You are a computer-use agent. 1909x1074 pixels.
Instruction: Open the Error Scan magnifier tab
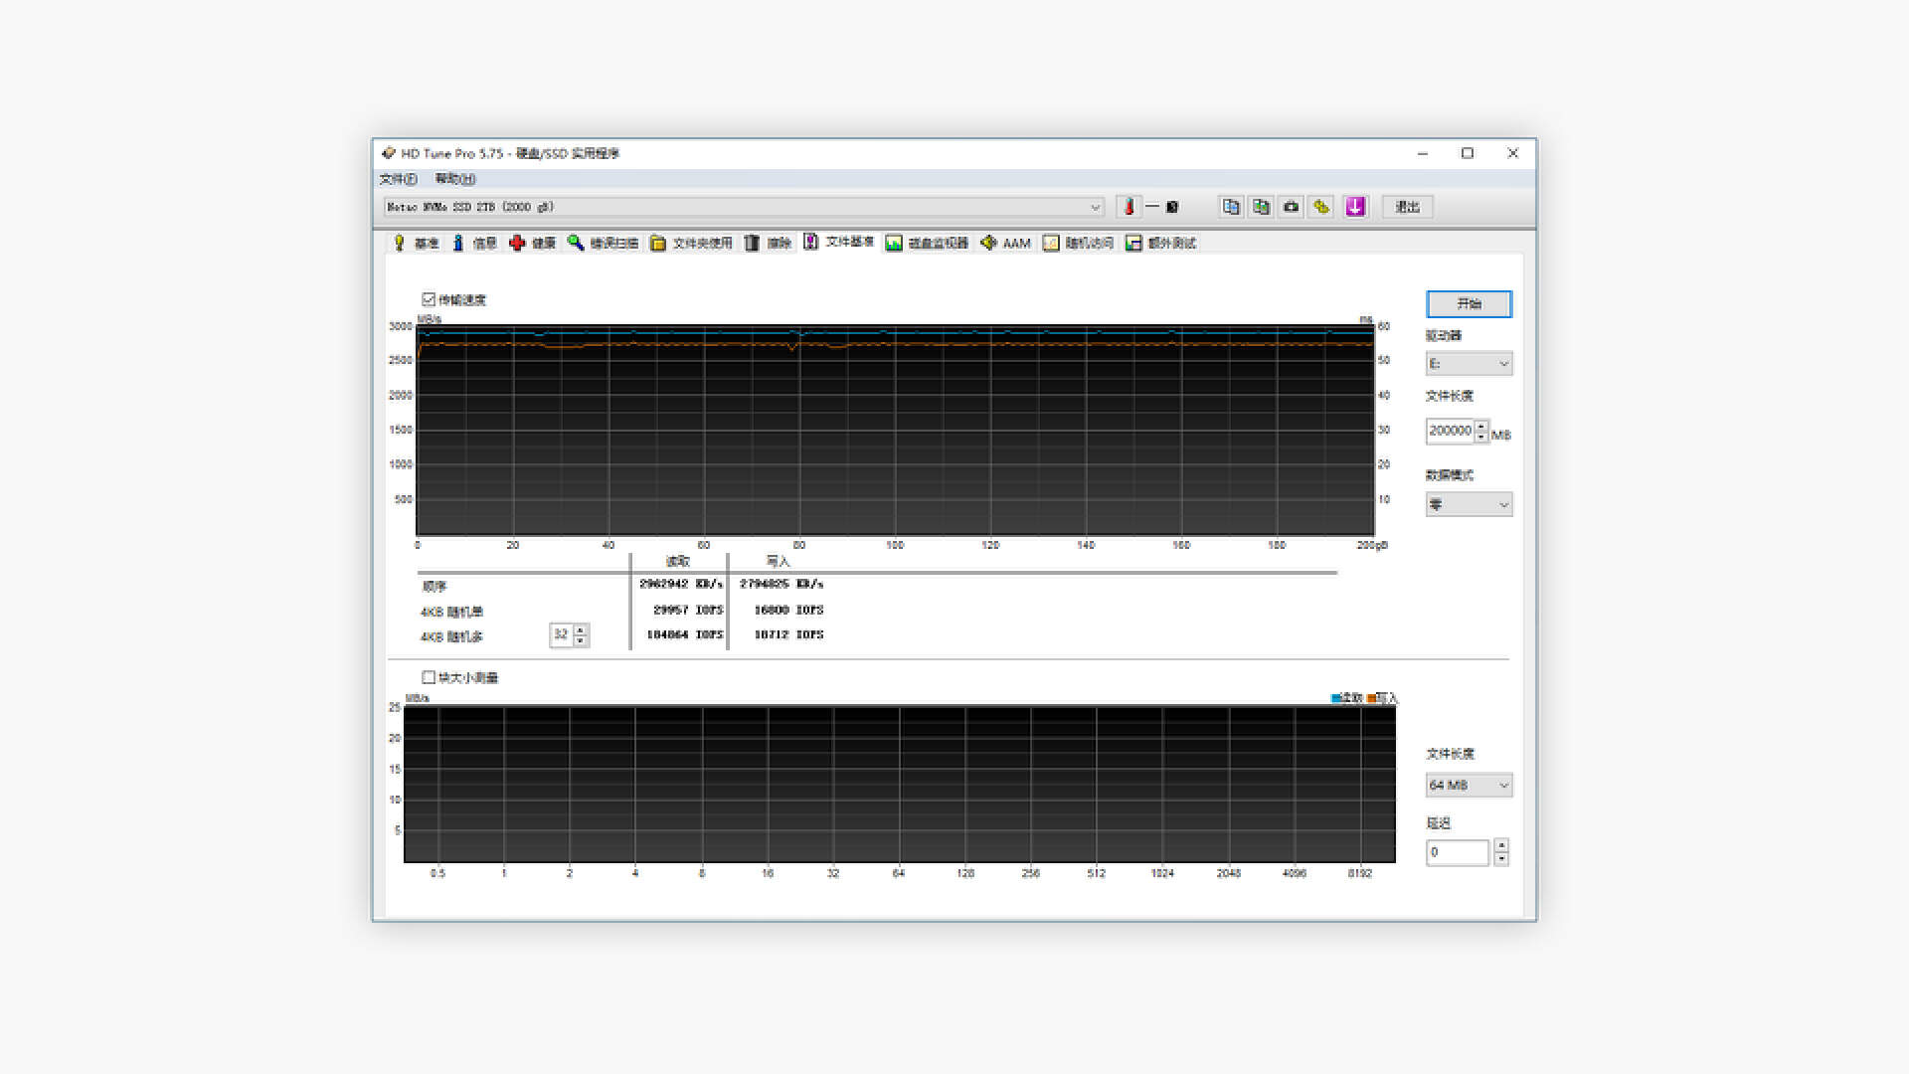tap(604, 243)
